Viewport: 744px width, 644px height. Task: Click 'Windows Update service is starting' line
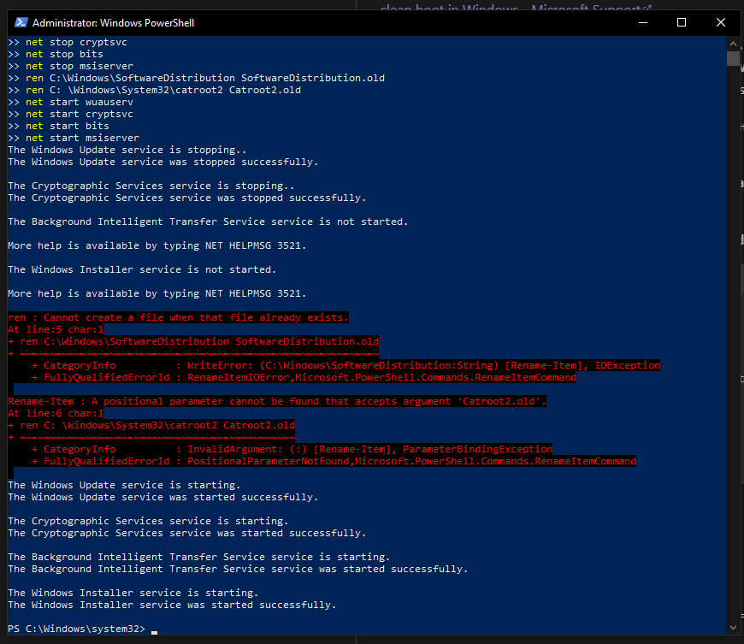pyautogui.click(x=124, y=485)
